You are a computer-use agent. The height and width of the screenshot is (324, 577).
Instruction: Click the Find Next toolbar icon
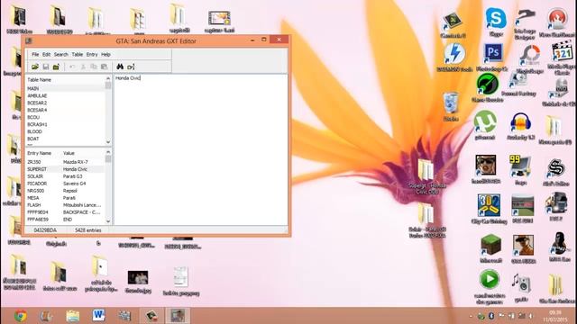click(131, 67)
